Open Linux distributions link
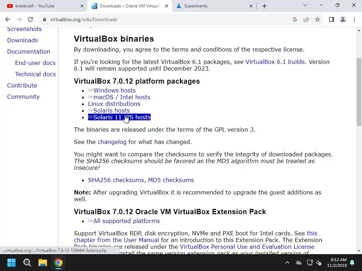The image size is (362, 271). [x=114, y=104]
